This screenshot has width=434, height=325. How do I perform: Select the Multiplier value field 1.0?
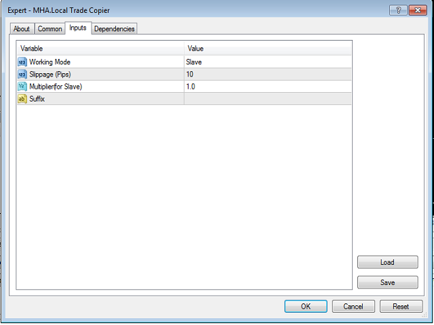coord(267,87)
